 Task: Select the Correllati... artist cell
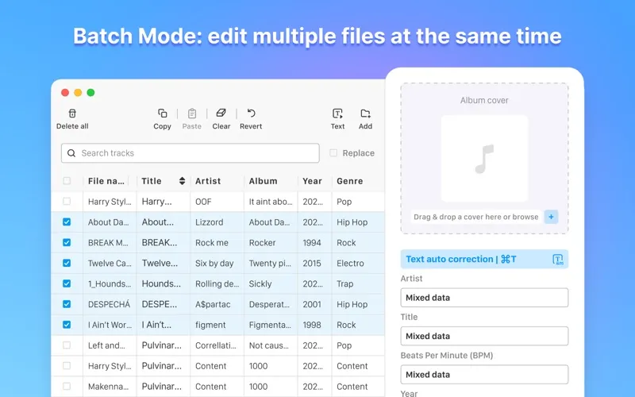(x=216, y=345)
